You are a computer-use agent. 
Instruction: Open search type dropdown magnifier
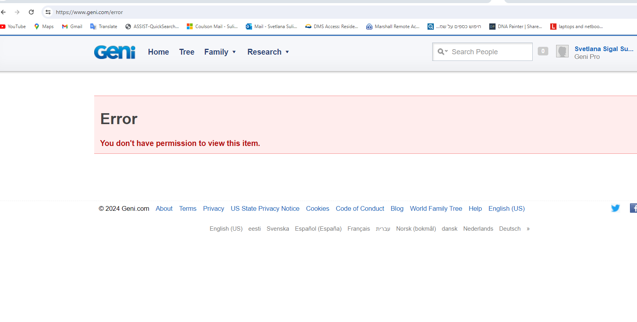click(x=442, y=52)
